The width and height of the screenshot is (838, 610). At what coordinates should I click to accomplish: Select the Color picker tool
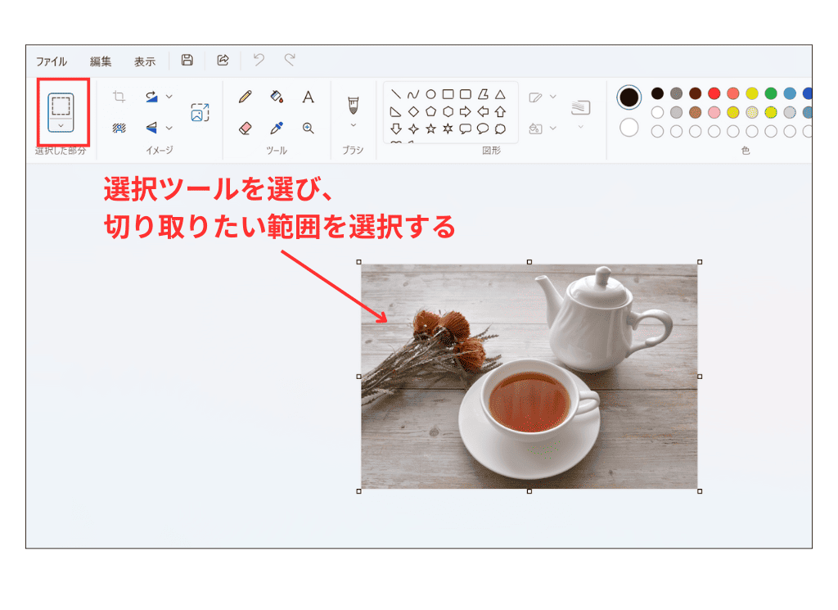click(x=276, y=129)
